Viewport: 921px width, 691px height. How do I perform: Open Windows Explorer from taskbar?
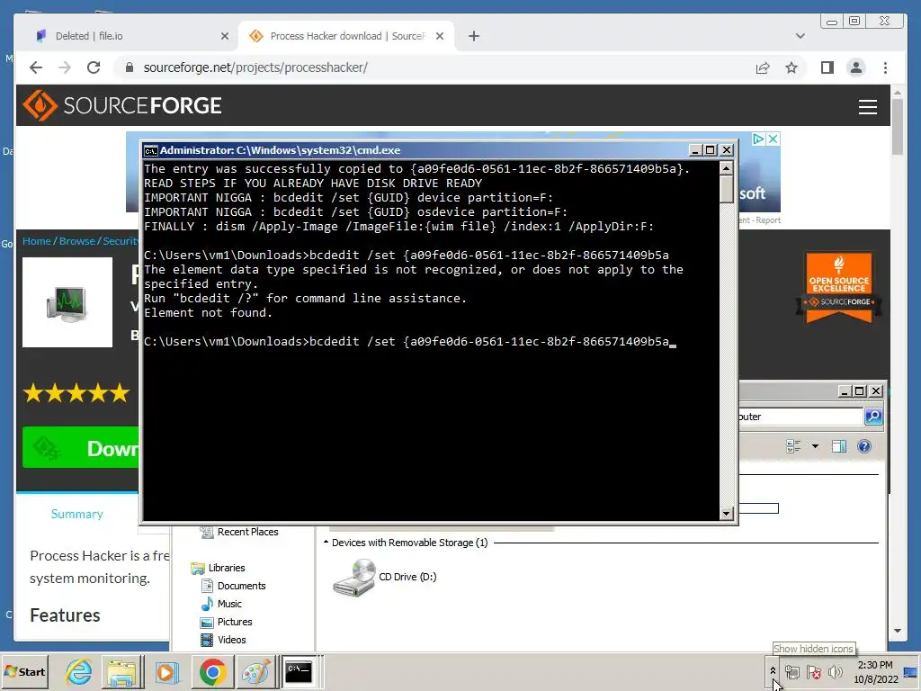121,671
